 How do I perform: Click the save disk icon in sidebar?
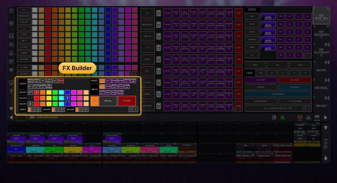(11, 36)
